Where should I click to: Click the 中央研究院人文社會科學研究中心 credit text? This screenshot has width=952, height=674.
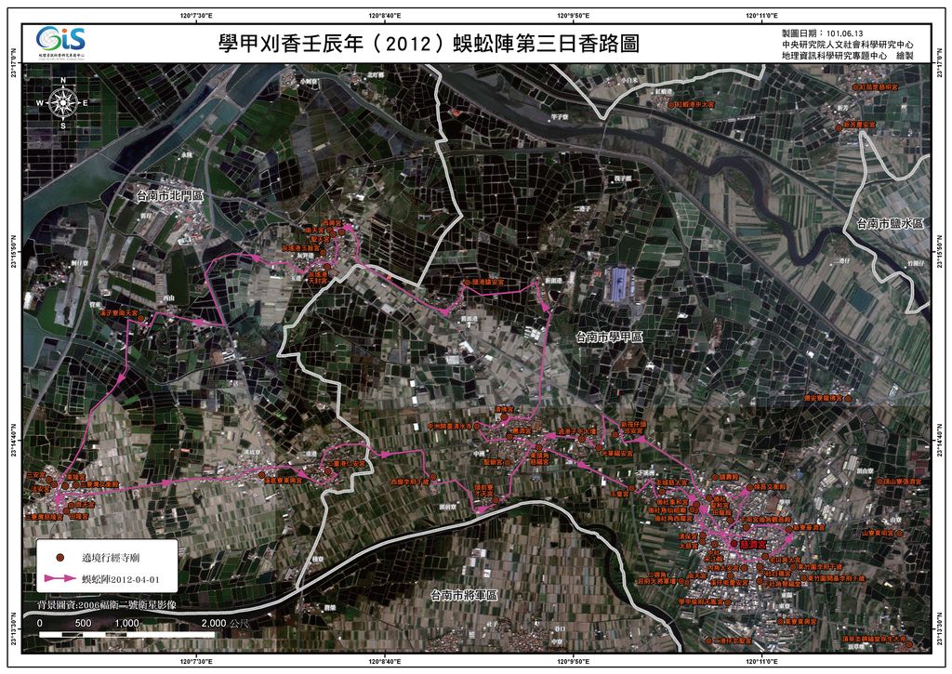click(x=847, y=44)
